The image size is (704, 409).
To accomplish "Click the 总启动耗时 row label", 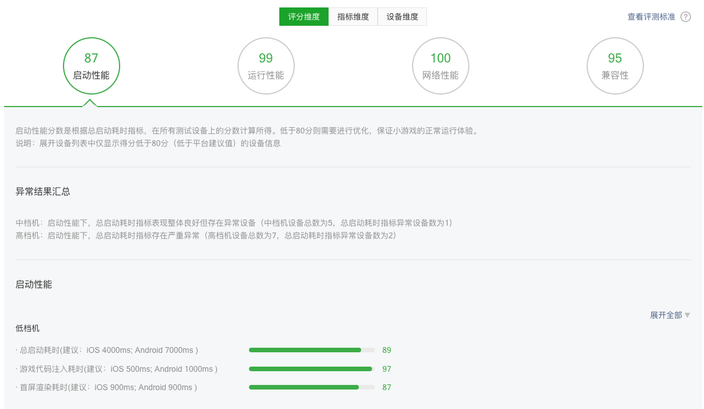I will point(107,350).
